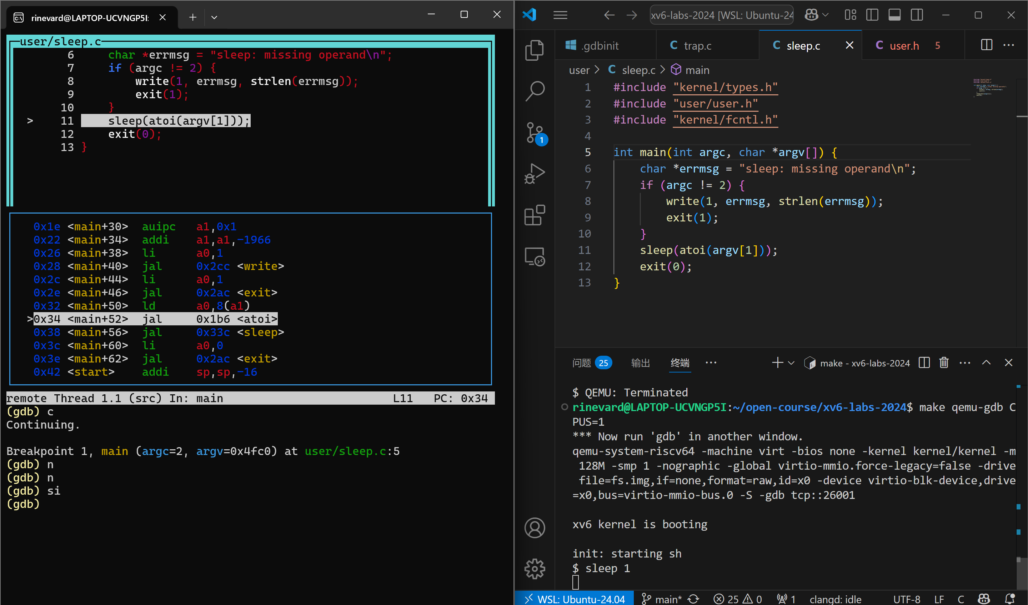Open the Search view in sidebar
The image size is (1028, 605).
(535, 91)
